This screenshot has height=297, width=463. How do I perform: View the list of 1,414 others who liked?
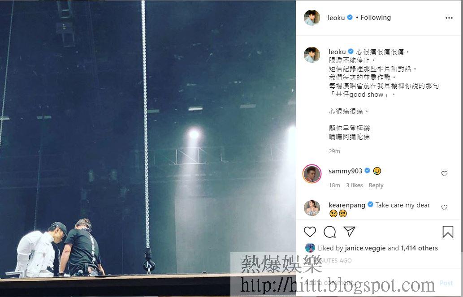click(419, 248)
